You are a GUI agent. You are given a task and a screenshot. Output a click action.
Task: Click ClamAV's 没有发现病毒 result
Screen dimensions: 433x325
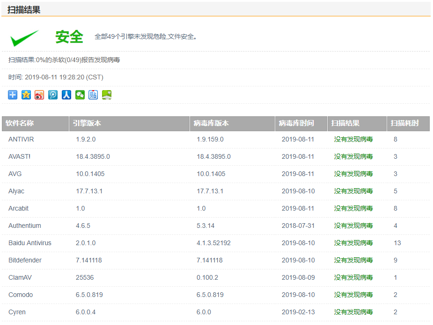pyautogui.click(x=353, y=278)
